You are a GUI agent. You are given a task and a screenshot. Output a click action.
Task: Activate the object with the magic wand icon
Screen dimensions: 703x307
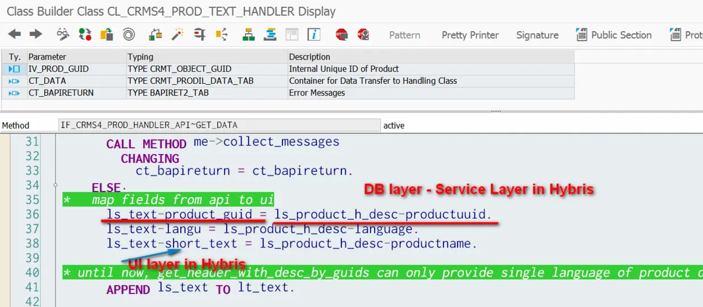(178, 35)
